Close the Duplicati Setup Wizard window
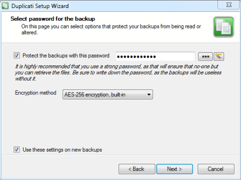The height and width of the screenshot is (180, 241). pyautogui.click(x=229, y=5)
